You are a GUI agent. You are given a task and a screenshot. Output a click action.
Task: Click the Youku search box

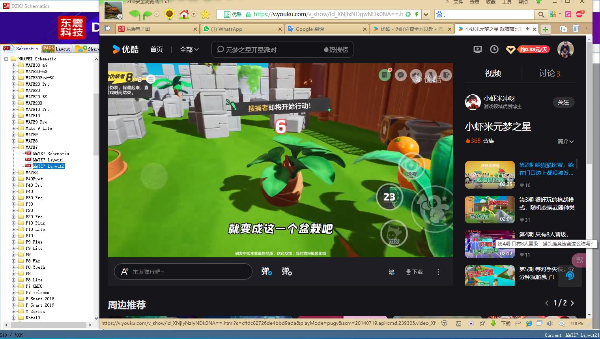[282, 50]
